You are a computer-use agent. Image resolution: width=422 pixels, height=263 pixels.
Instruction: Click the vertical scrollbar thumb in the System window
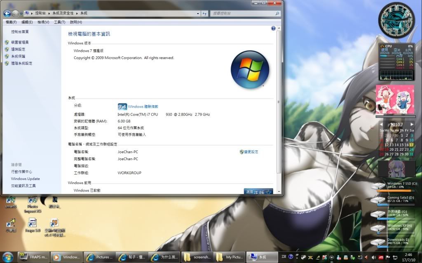click(279, 102)
